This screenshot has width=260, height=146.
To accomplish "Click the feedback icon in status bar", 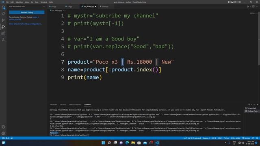I will (253, 138).
